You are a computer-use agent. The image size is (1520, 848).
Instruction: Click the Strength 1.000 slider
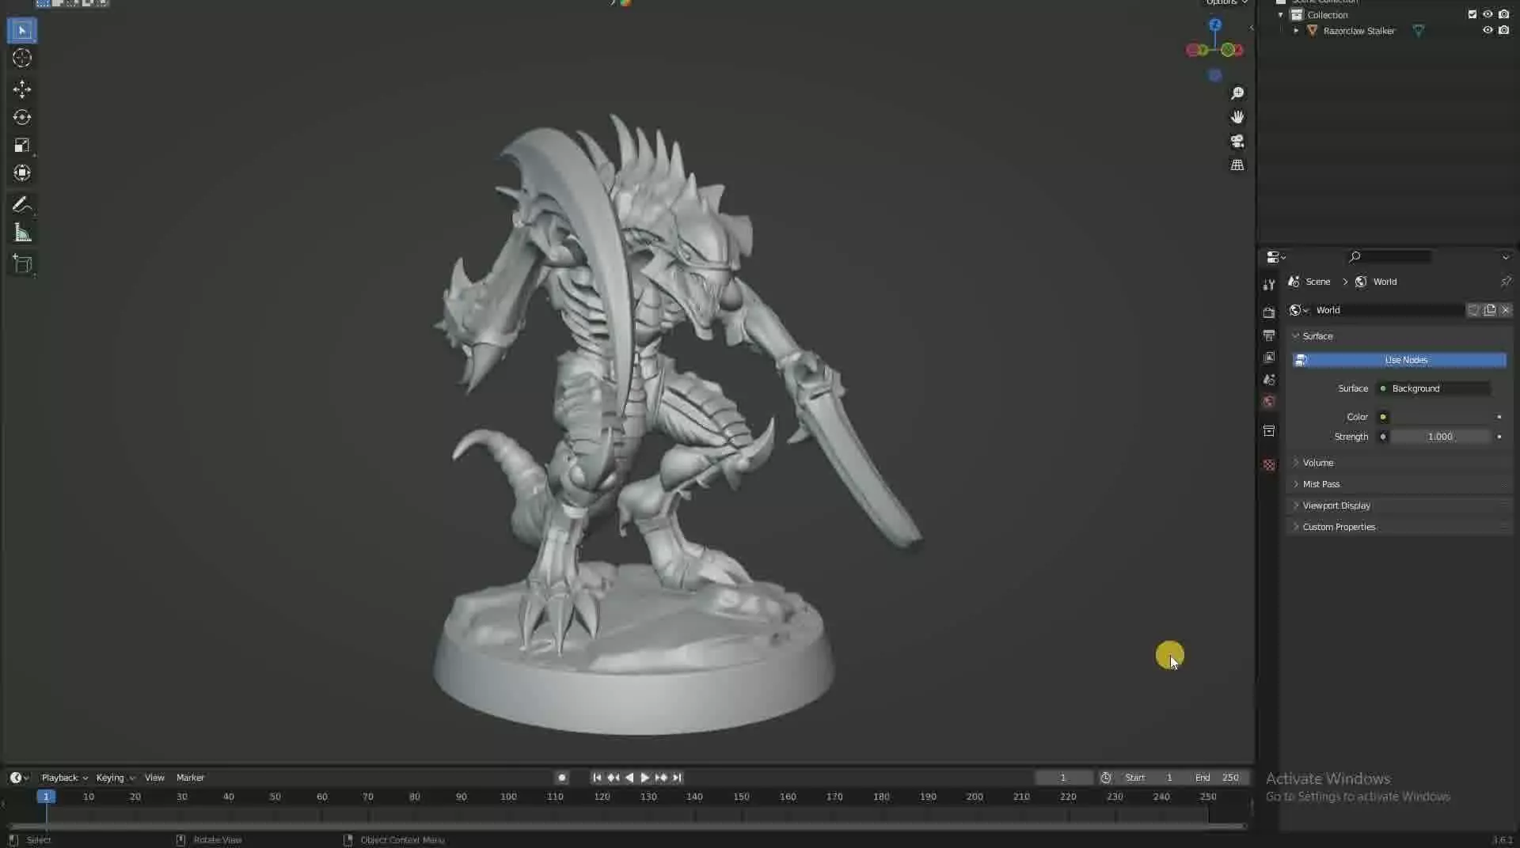point(1441,437)
